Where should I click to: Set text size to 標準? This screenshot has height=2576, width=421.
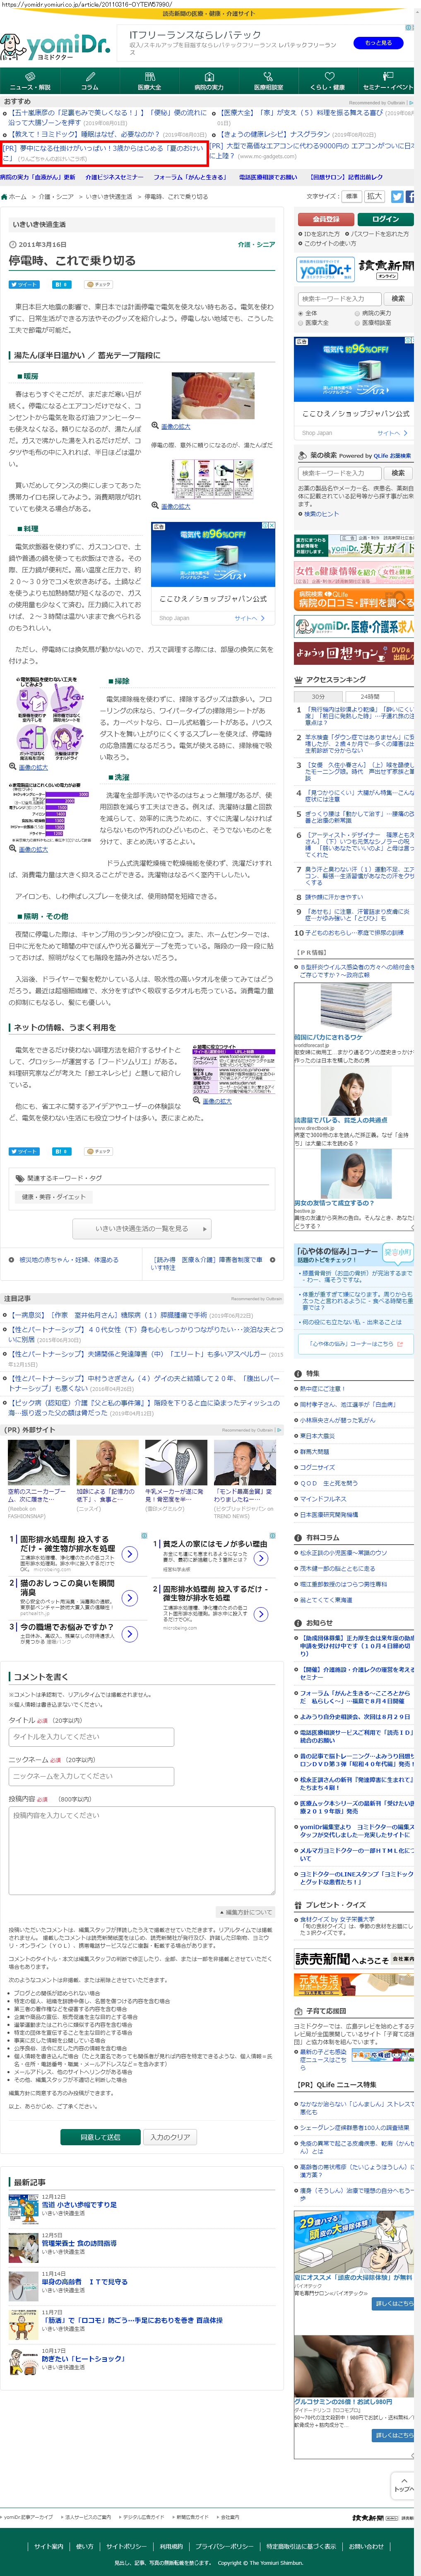click(x=352, y=197)
